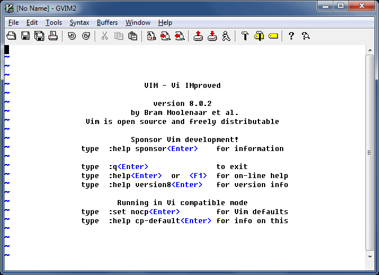The width and height of the screenshot is (379, 275).
Task: Open the Syntax menu
Action: click(x=79, y=23)
